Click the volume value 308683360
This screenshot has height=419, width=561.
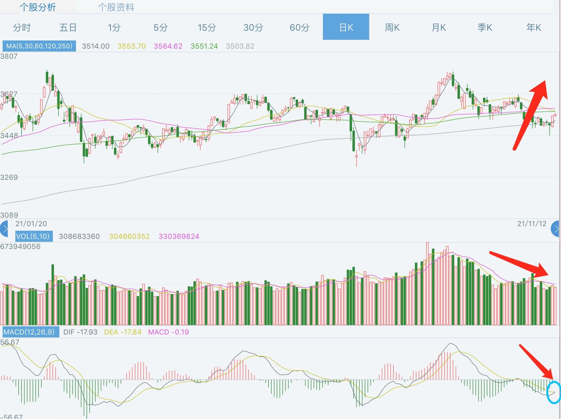pyautogui.click(x=79, y=237)
